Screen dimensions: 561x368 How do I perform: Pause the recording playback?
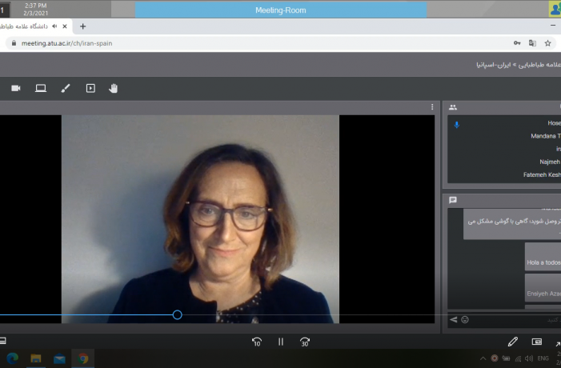pyautogui.click(x=281, y=342)
